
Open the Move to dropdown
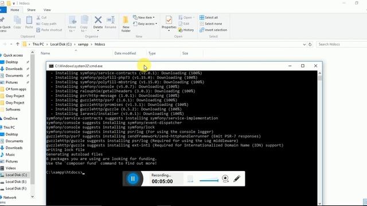pyautogui.click(x=72, y=24)
